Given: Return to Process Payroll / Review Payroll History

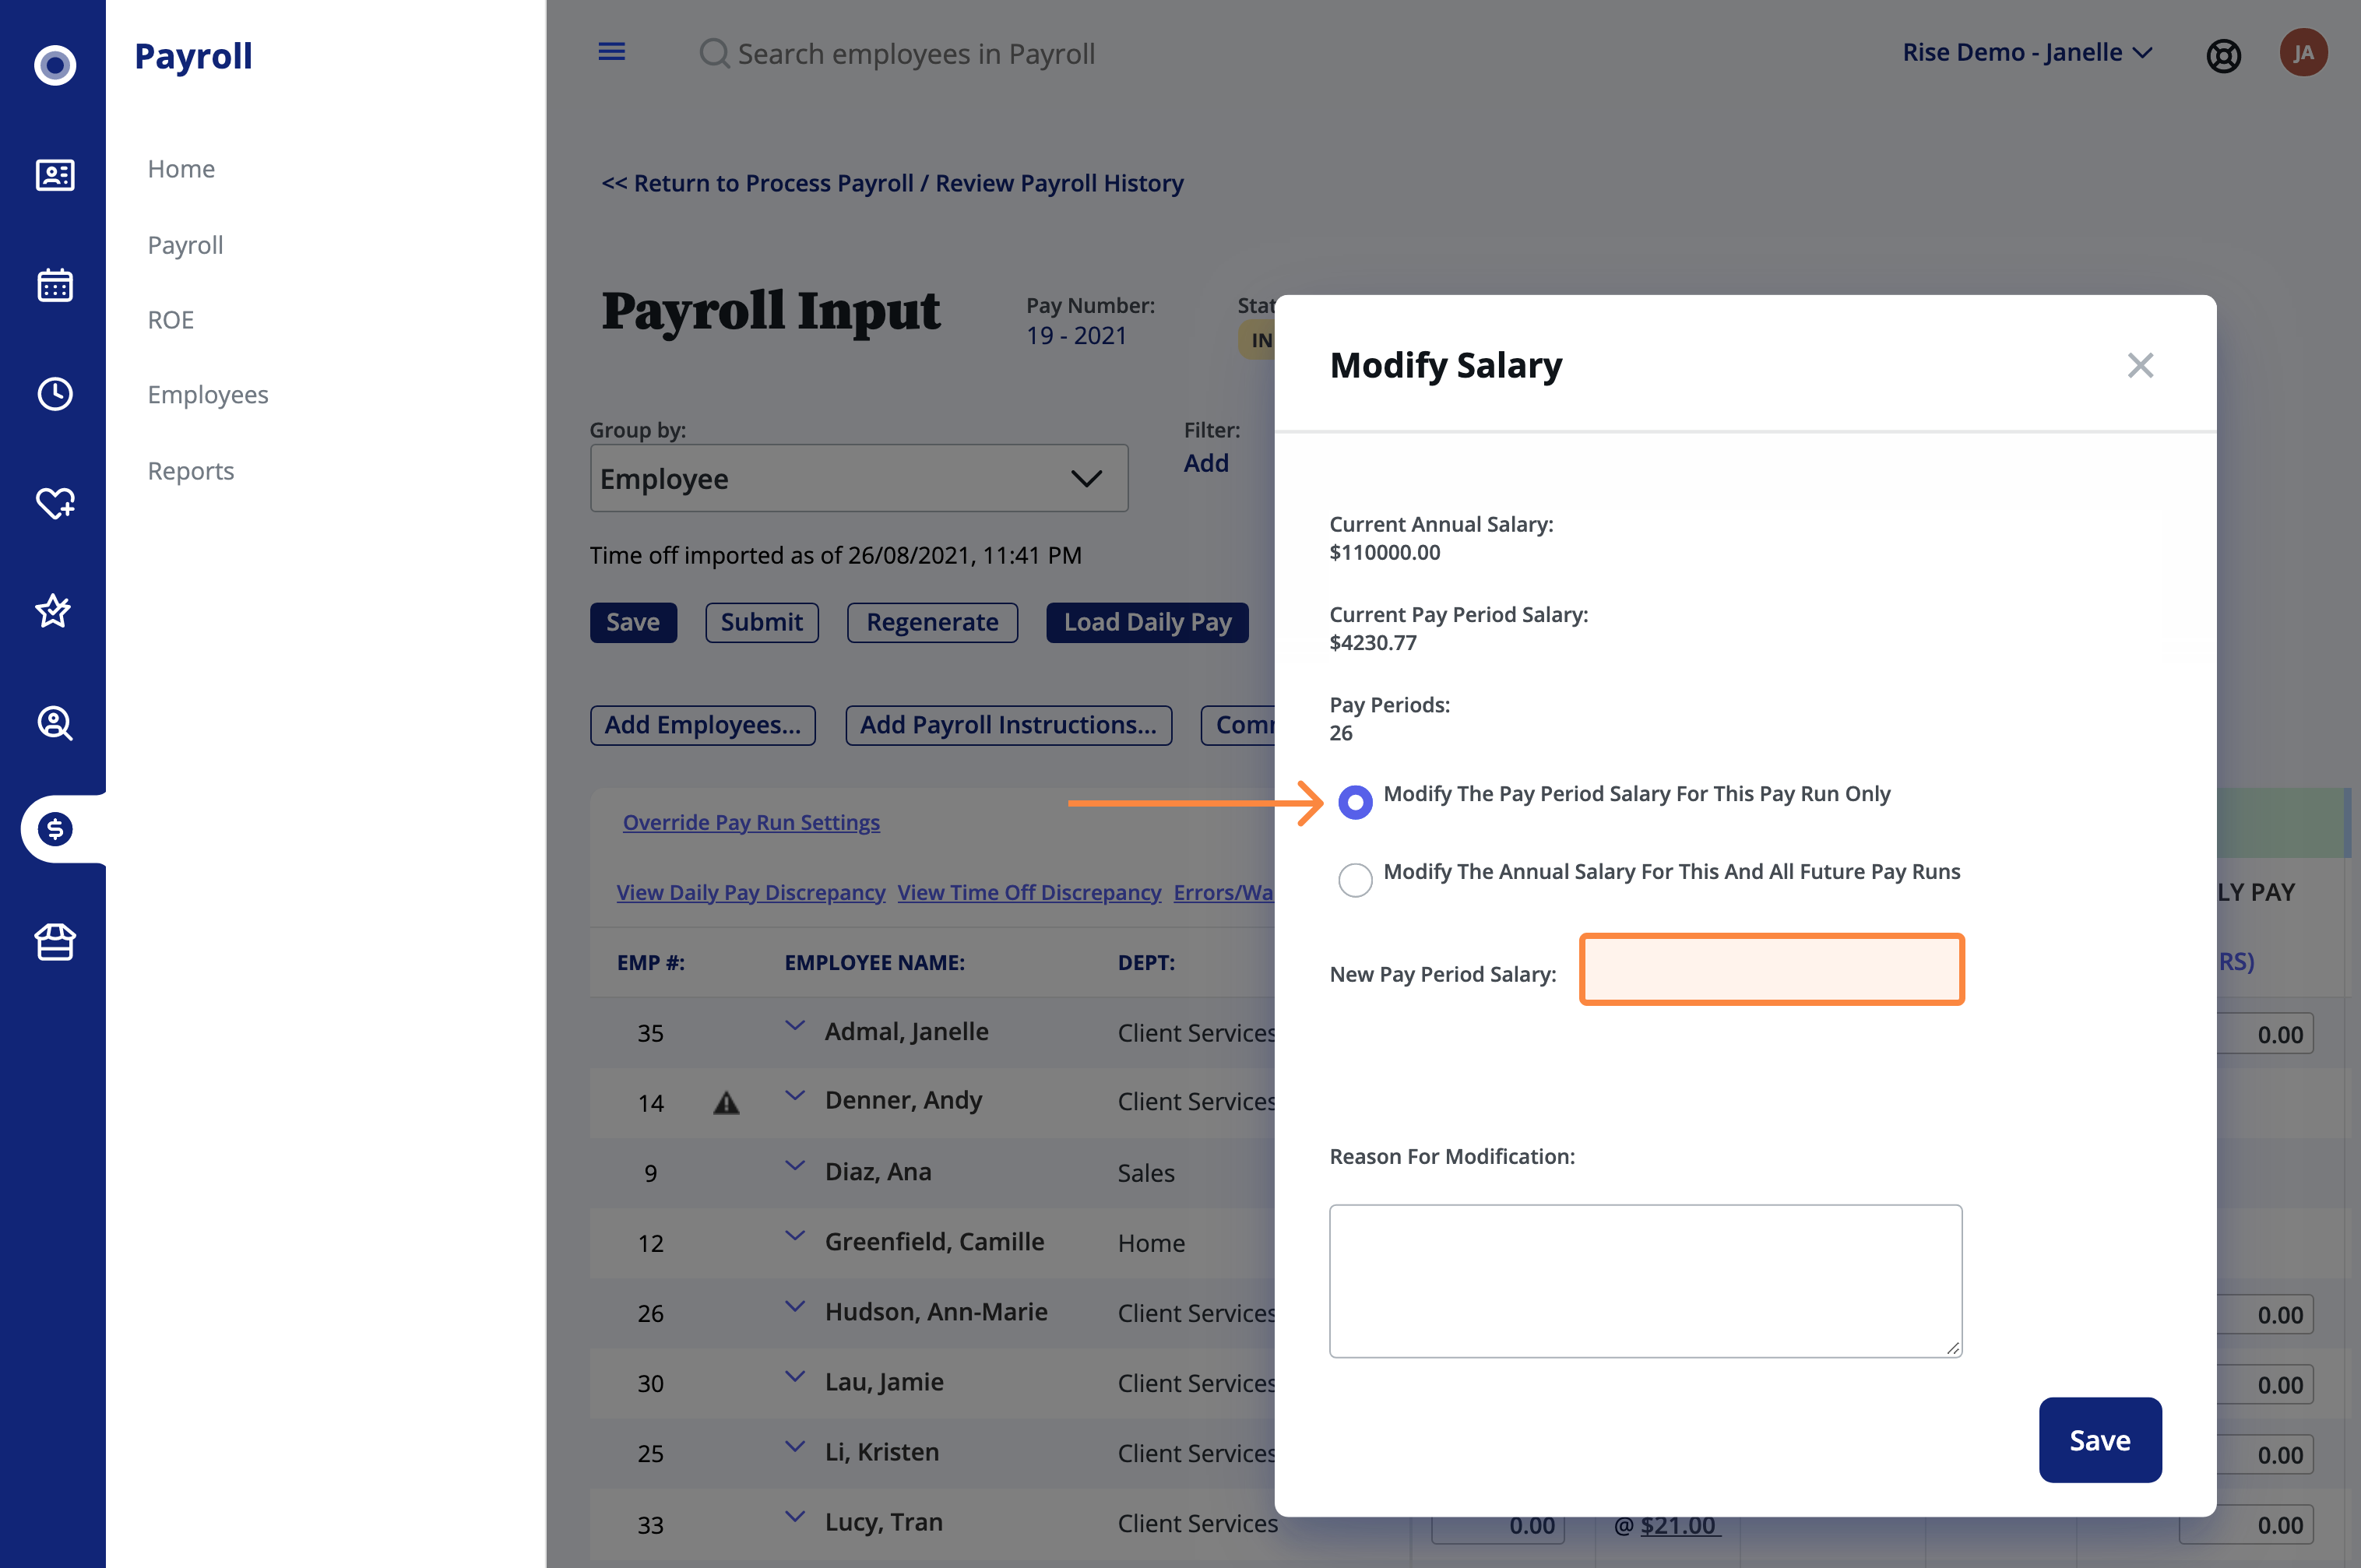Looking at the screenshot, I should 892,183.
